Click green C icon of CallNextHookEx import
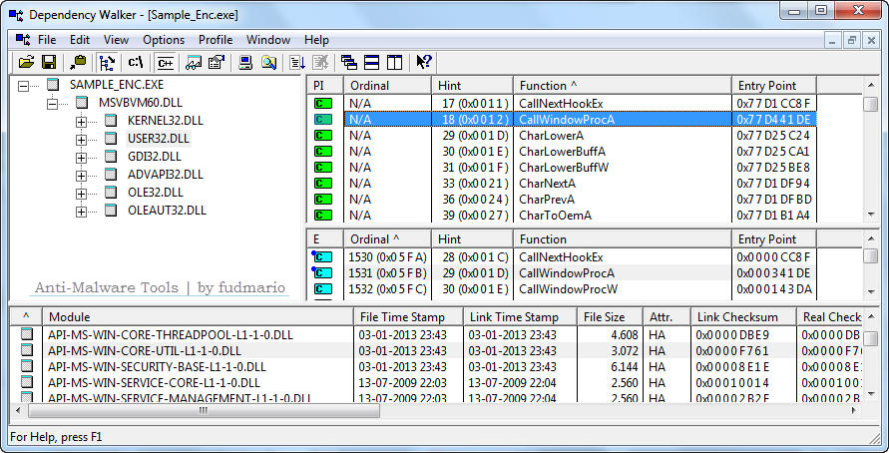This screenshot has width=889, height=453. (322, 104)
